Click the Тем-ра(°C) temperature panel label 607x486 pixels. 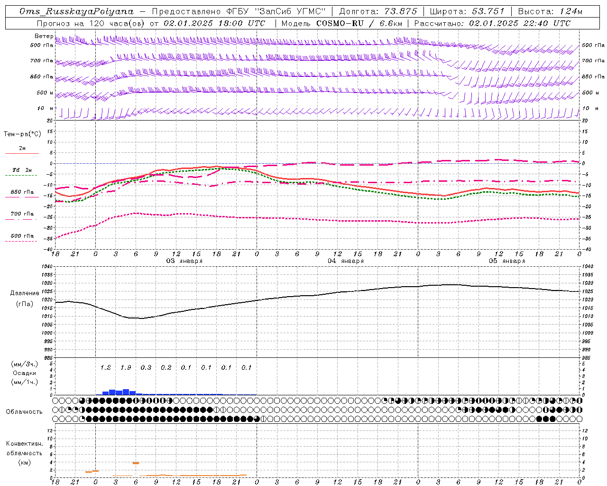tap(22, 134)
